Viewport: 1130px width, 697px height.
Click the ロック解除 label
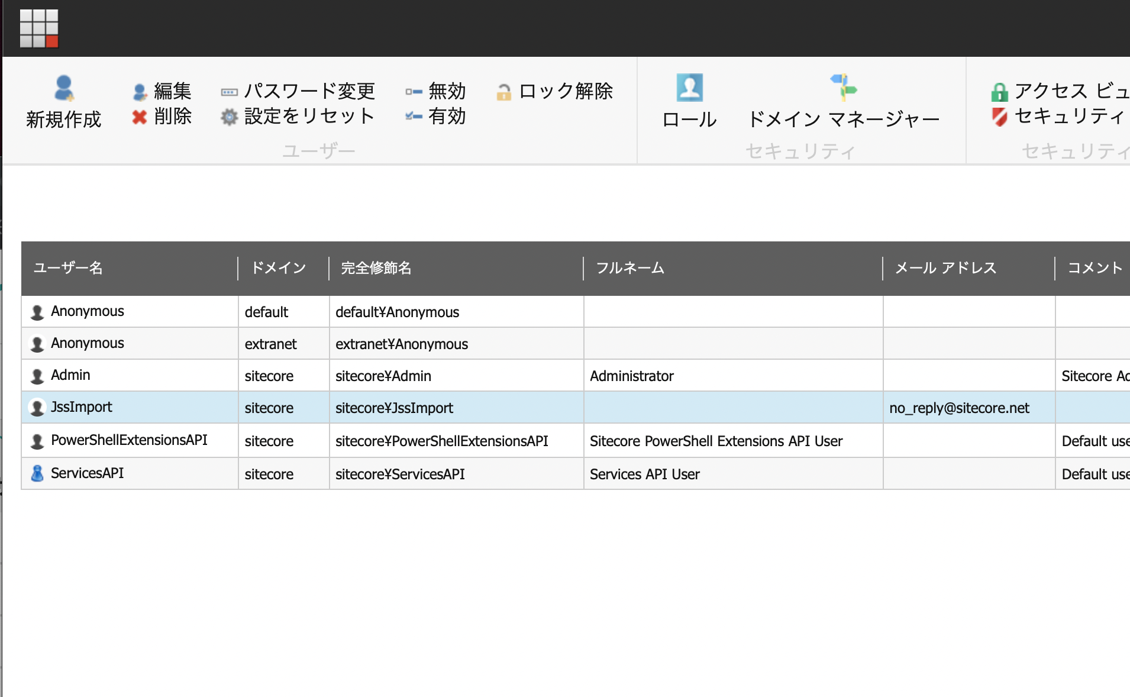point(566,91)
